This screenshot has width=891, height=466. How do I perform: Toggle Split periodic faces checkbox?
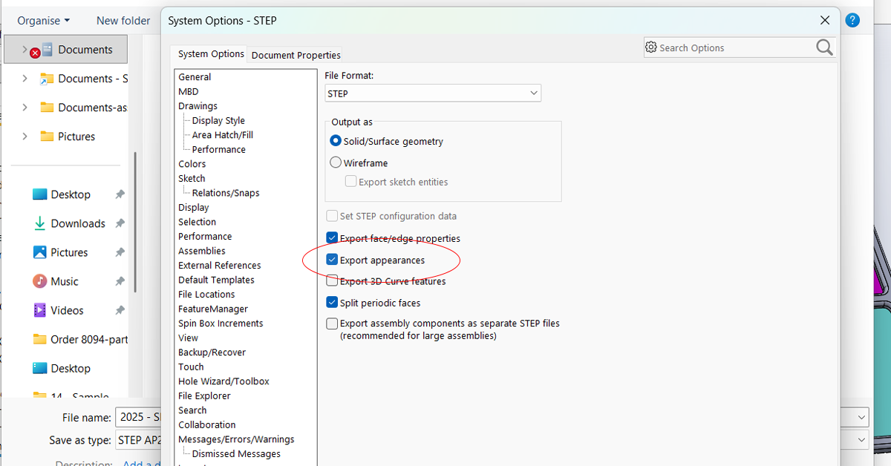coord(332,303)
